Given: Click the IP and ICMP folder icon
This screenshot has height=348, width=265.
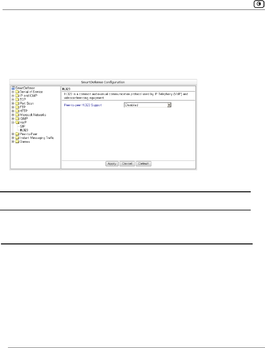Looking at the screenshot, I should 17,96.
